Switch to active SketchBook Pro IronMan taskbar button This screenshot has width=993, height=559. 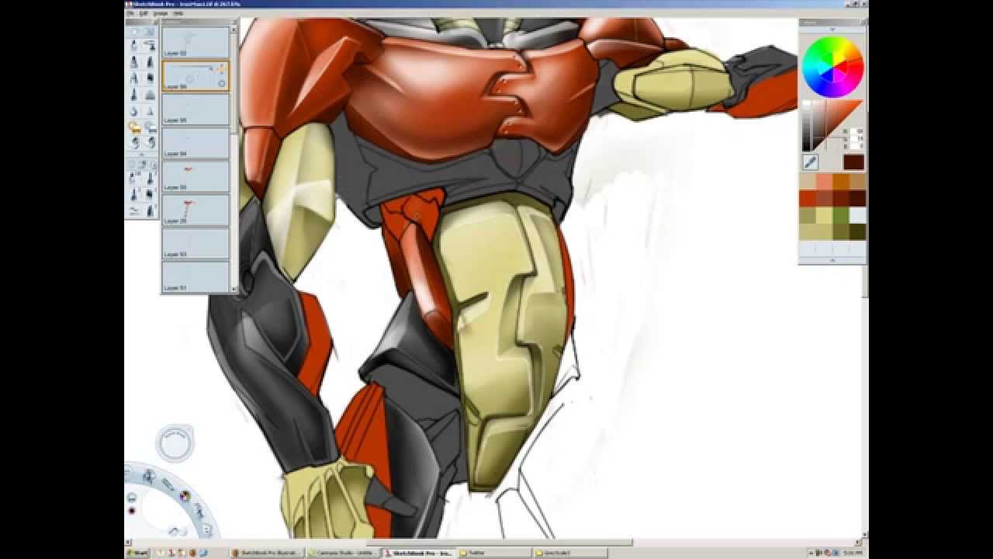pos(420,553)
